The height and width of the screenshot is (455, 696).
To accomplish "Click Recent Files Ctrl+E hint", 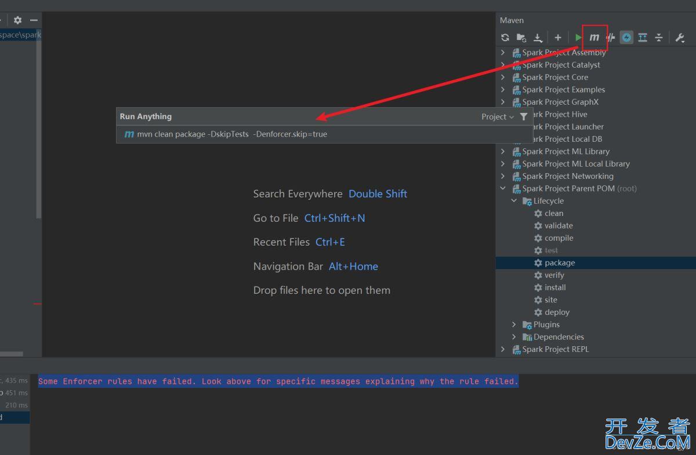I will tap(299, 242).
